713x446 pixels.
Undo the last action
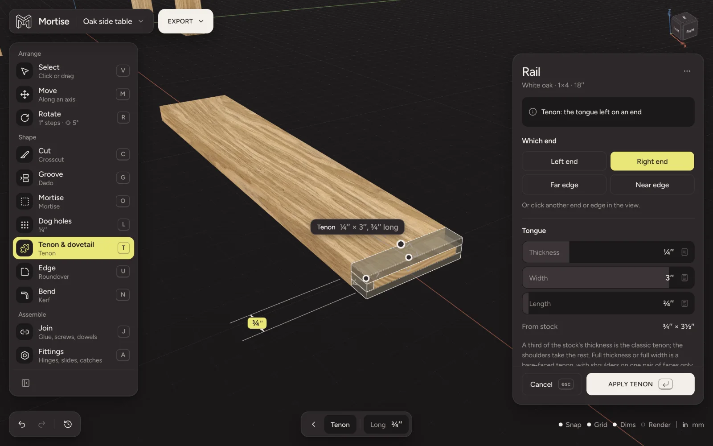click(x=22, y=424)
